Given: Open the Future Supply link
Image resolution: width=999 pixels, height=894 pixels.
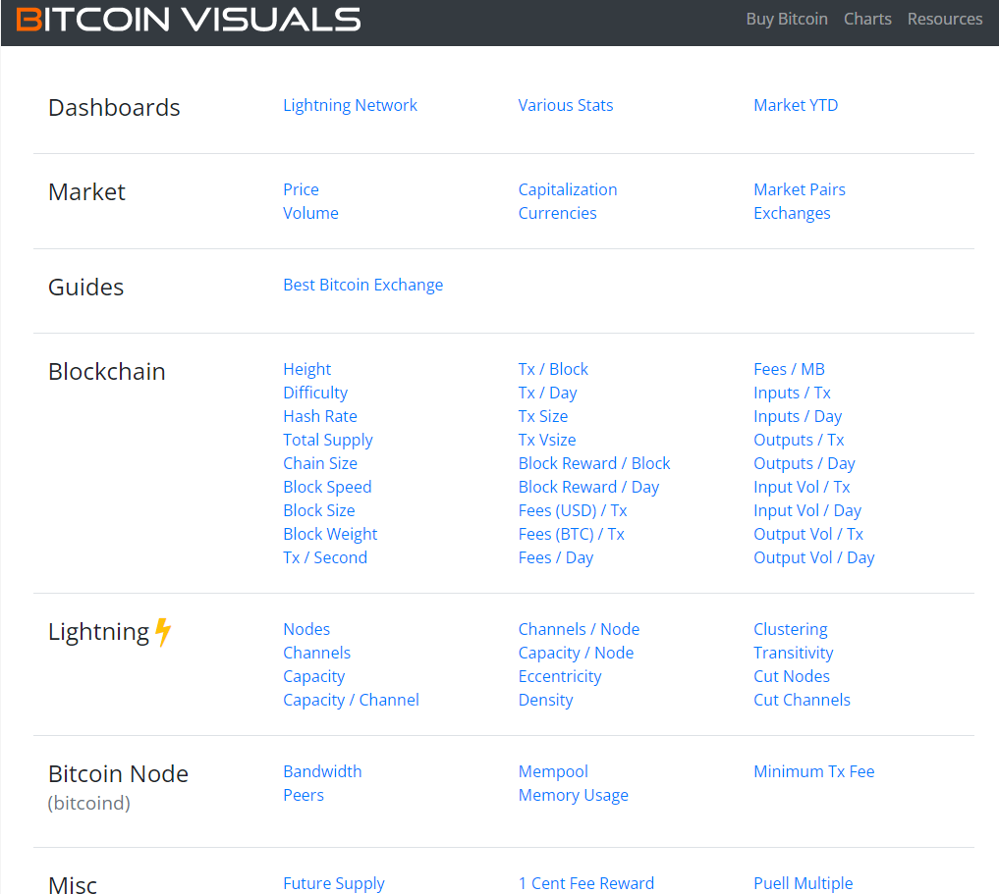Looking at the screenshot, I should (x=334, y=884).
